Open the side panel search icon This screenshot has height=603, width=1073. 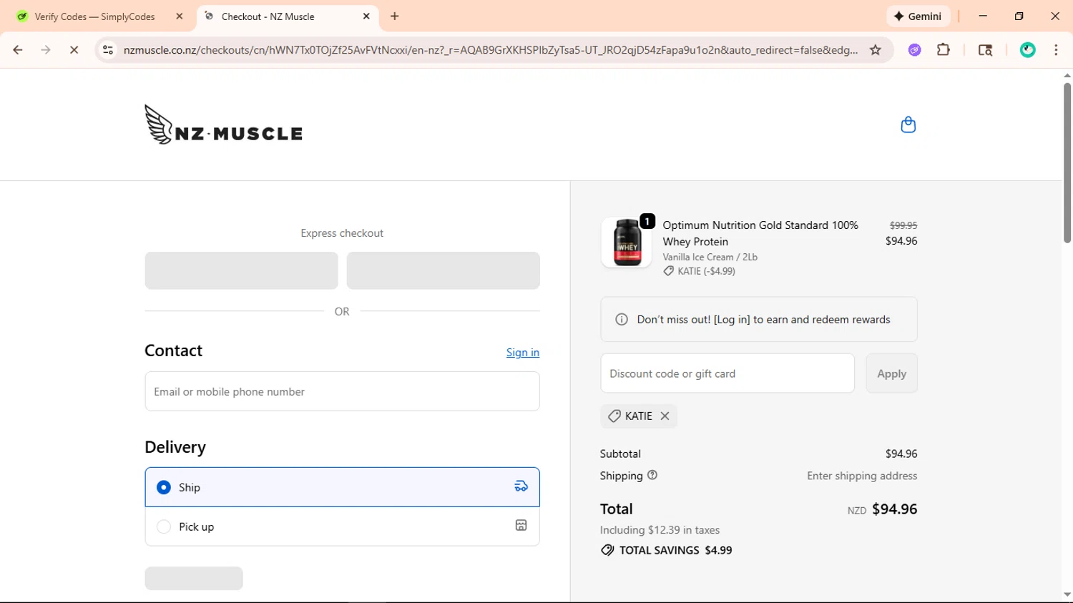coord(985,49)
